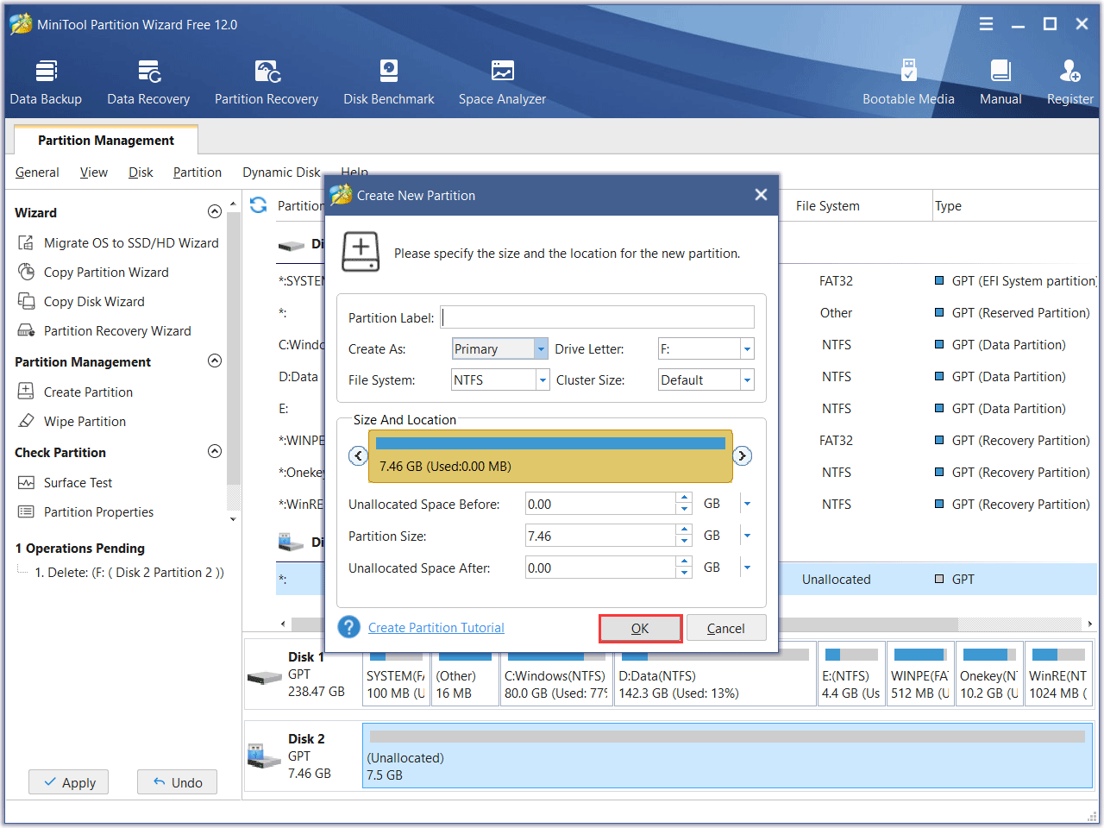
Task: Open the Bootable Media builder
Action: [908, 82]
